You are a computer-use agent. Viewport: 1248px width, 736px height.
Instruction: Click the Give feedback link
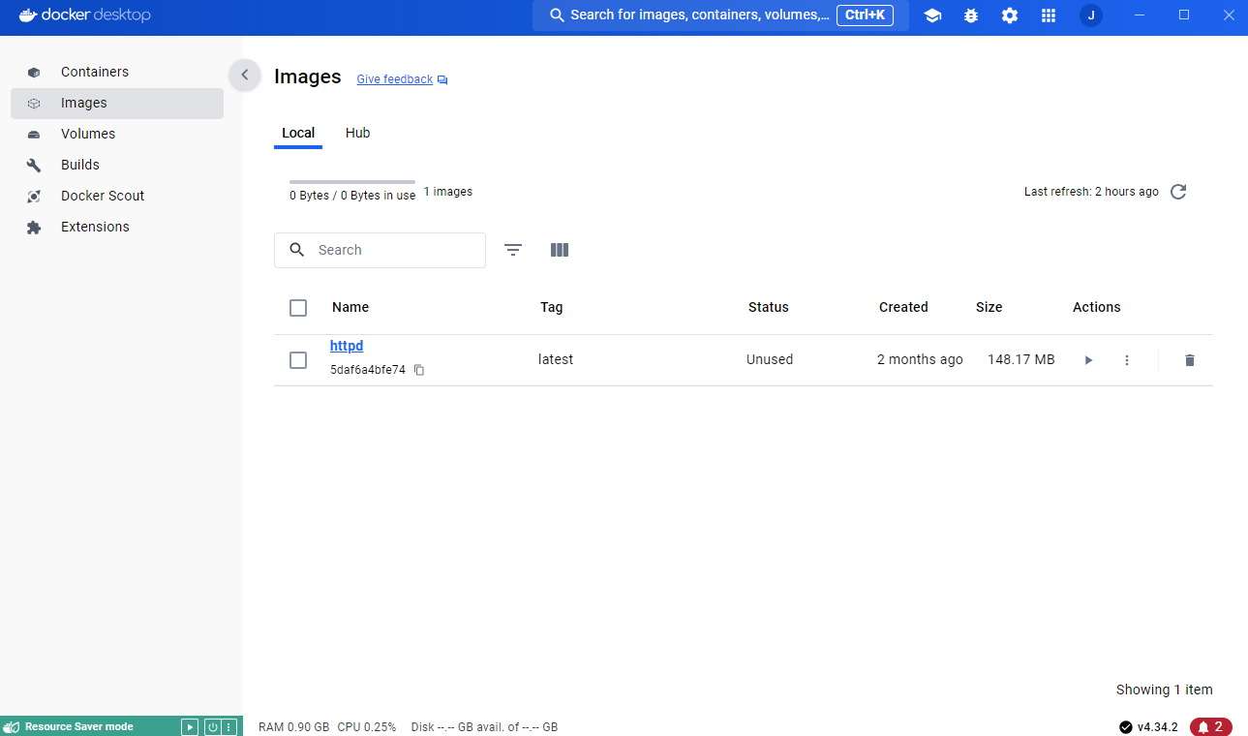point(402,79)
